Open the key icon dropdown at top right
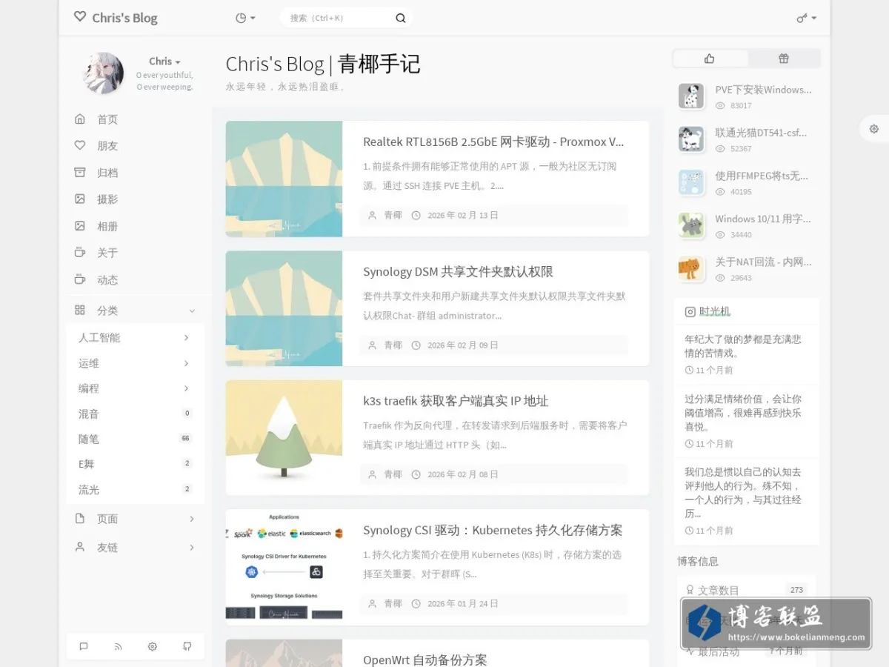This screenshot has width=889, height=667. pyautogui.click(x=807, y=18)
